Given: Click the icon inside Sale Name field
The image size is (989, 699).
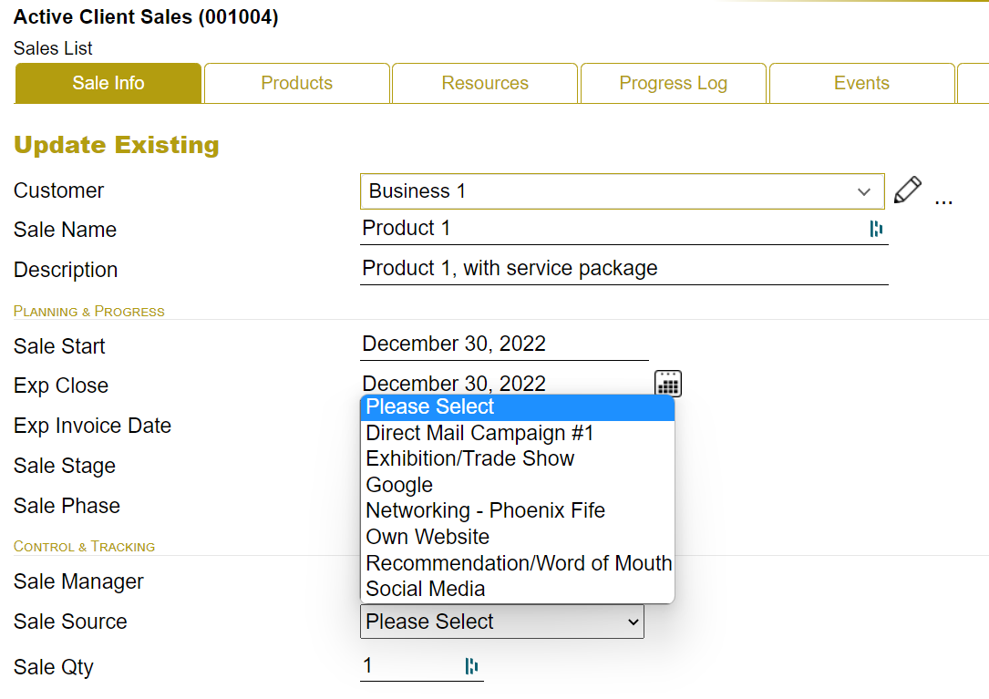Looking at the screenshot, I should point(876,229).
